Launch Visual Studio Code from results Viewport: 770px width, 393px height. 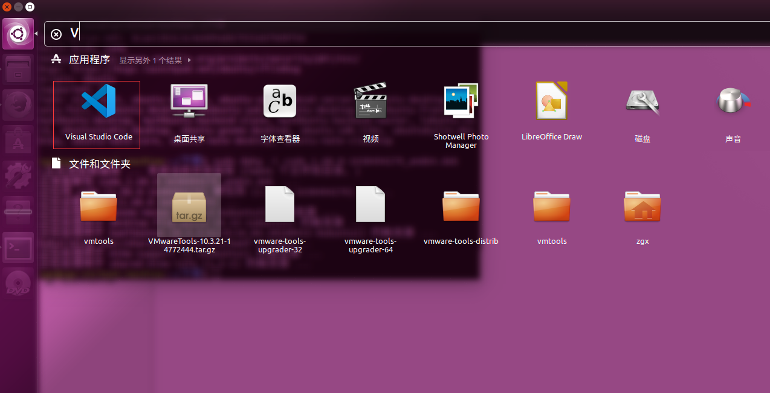[x=97, y=114]
